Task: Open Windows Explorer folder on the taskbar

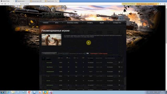Action: 13,92
